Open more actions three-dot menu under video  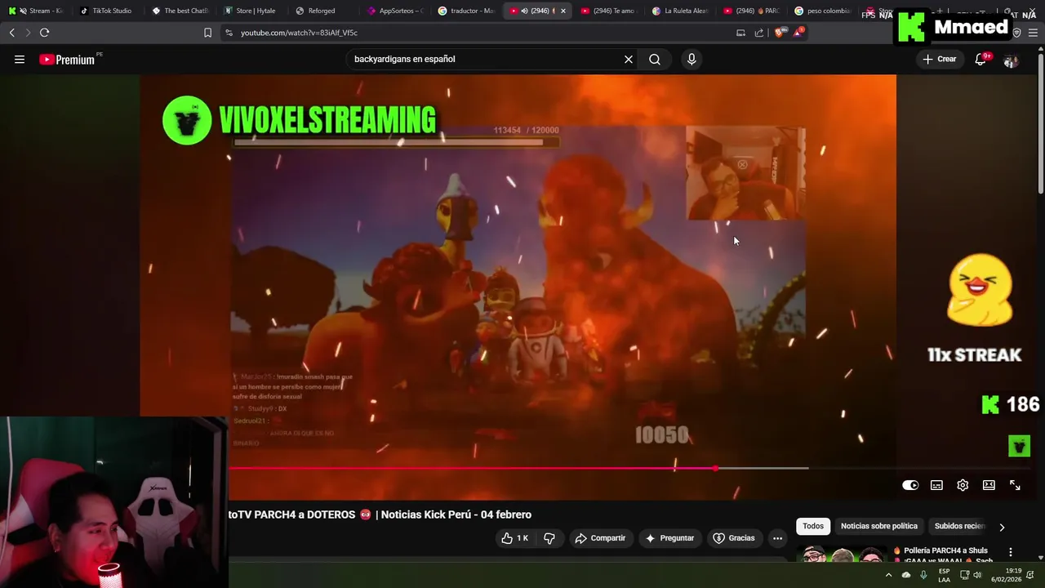point(777,538)
